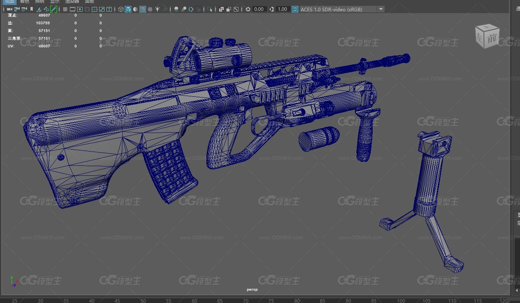Select Smooth Shade All cube icon
The image size is (520, 303).
[x=128, y=9]
